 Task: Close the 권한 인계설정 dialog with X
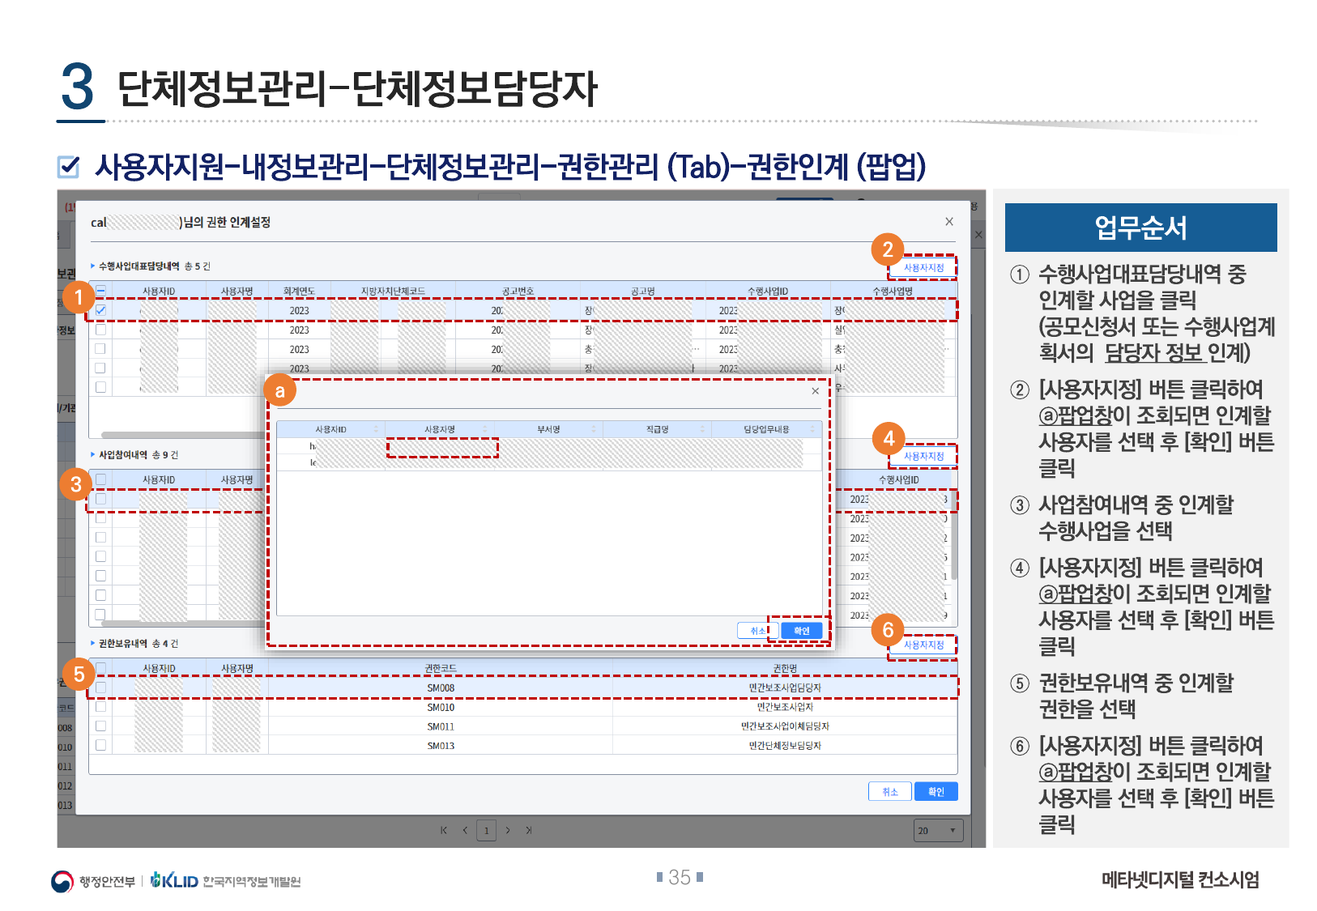[948, 222]
